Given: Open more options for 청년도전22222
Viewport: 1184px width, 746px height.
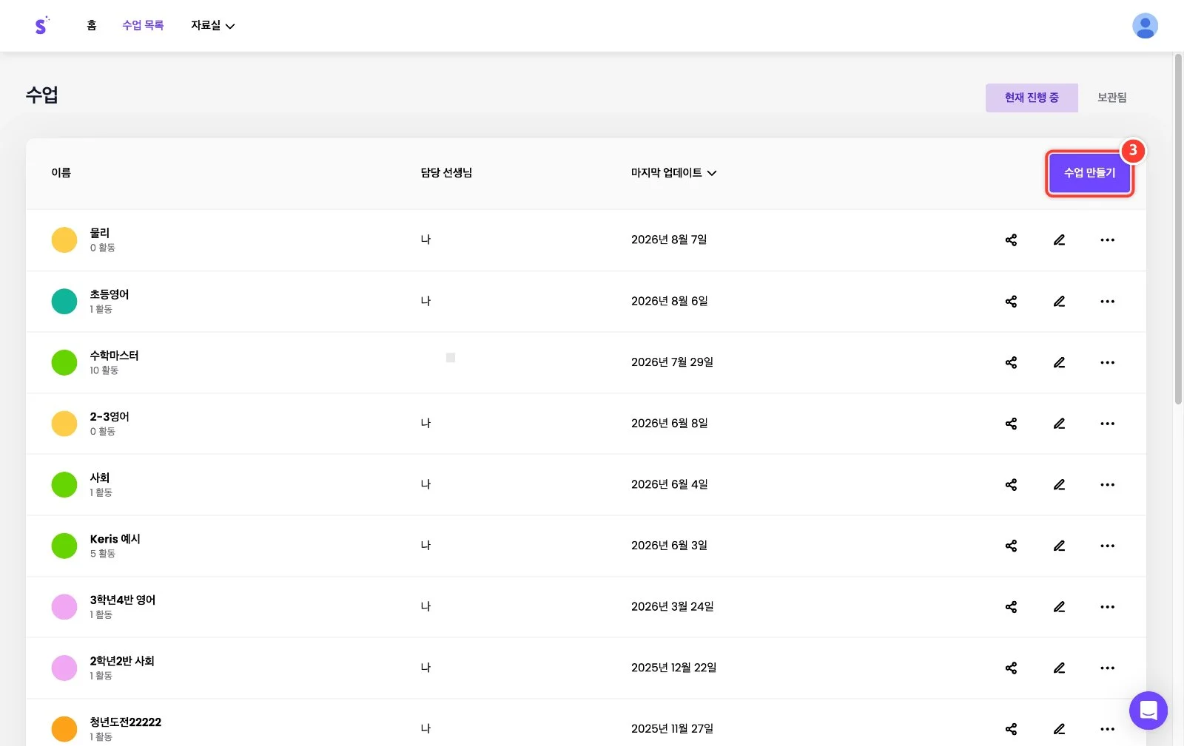Looking at the screenshot, I should coord(1107,729).
